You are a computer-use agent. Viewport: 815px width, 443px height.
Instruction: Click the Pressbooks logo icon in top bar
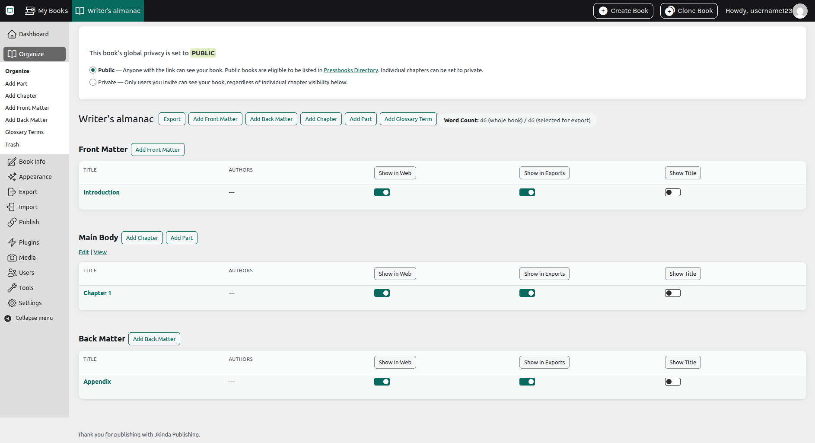(x=10, y=10)
